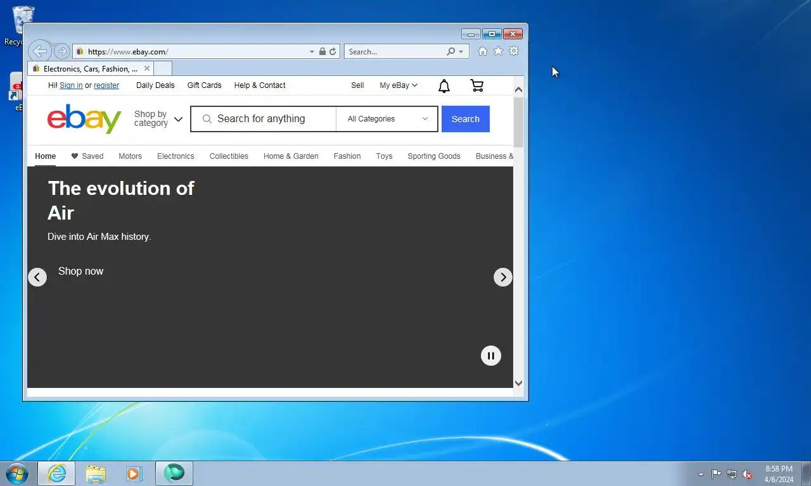Open the All Categories dropdown
The width and height of the screenshot is (811, 486).
pyautogui.click(x=387, y=119)
